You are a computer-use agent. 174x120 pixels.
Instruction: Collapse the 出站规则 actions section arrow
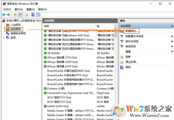[172, 26]
